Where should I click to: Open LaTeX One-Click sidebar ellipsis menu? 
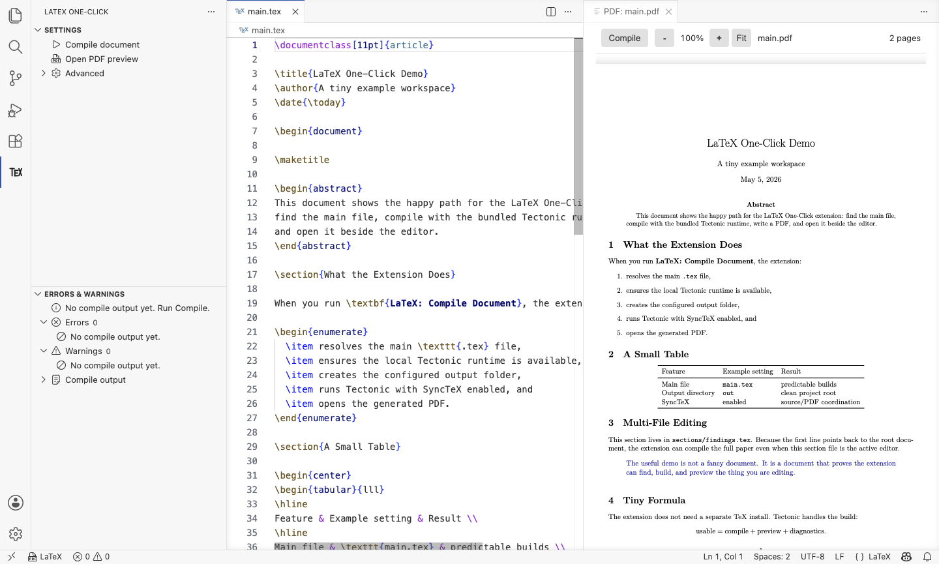point(211,12)
